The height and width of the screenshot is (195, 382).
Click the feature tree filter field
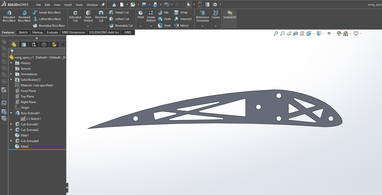coord(37,51)
